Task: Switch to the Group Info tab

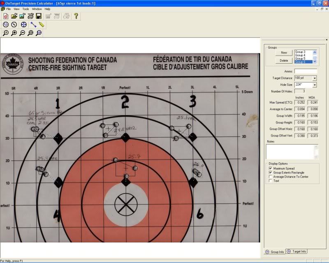Action: point(275,252)
